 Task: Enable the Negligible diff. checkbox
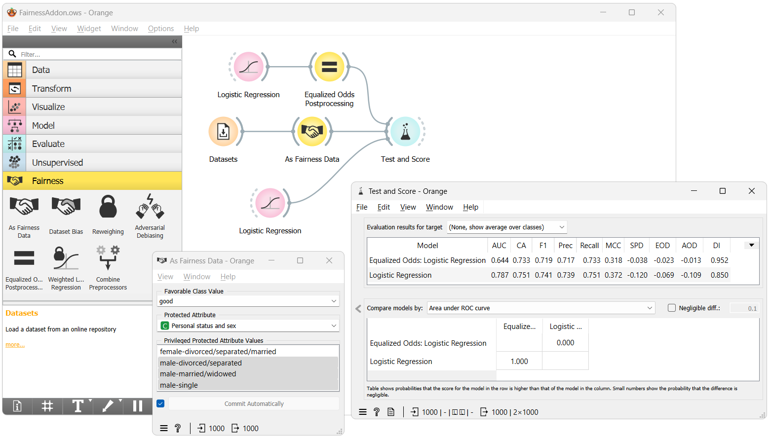tap(672, 308)
